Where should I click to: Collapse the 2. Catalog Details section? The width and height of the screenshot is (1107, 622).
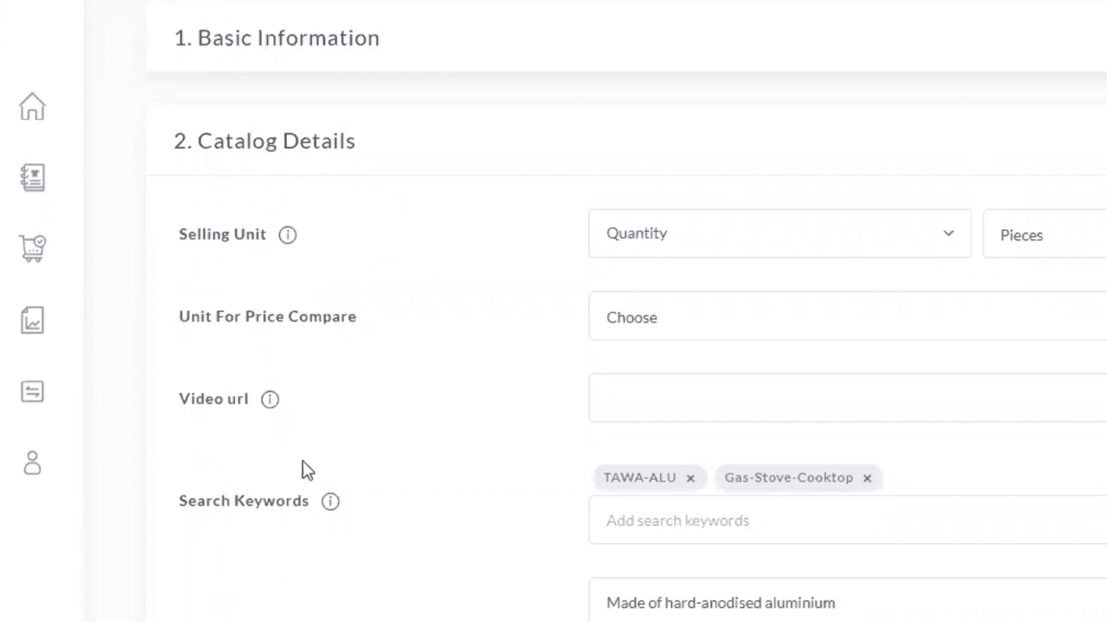click(x=265, y=141)
